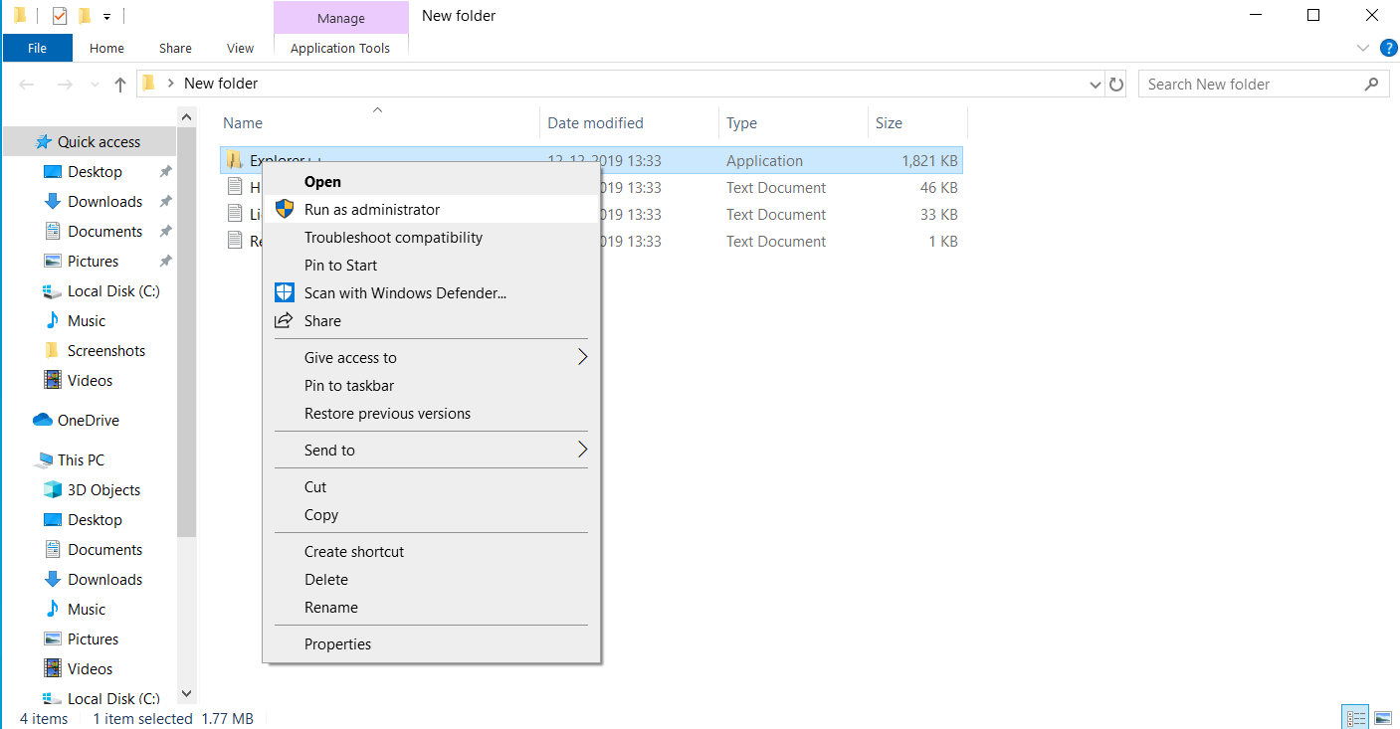
Task: Click the Documents icon under Quick access
Action: click(53, 231)
